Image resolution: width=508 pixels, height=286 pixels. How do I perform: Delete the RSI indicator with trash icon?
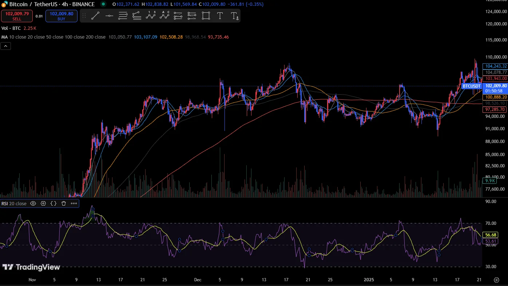pyautogui.click(x=64, y=203)
